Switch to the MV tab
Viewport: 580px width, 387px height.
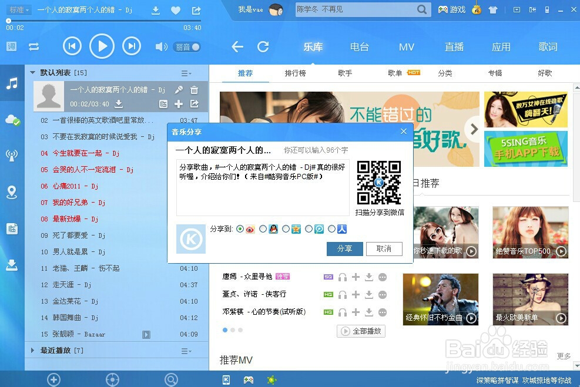pyautogui.click(x=407, y=47)
